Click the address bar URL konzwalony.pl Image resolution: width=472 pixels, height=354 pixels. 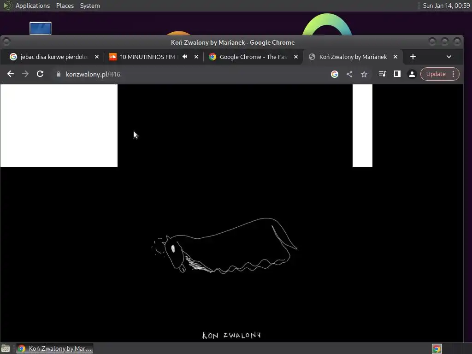[93, 74]
